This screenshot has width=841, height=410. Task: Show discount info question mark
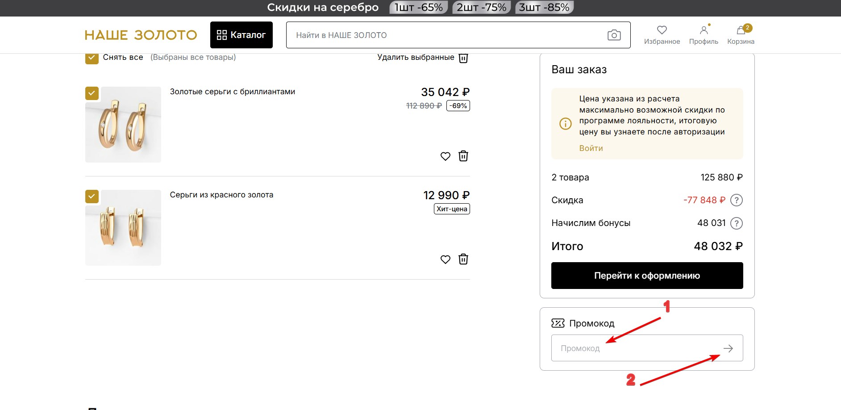[x=736, y=200]
